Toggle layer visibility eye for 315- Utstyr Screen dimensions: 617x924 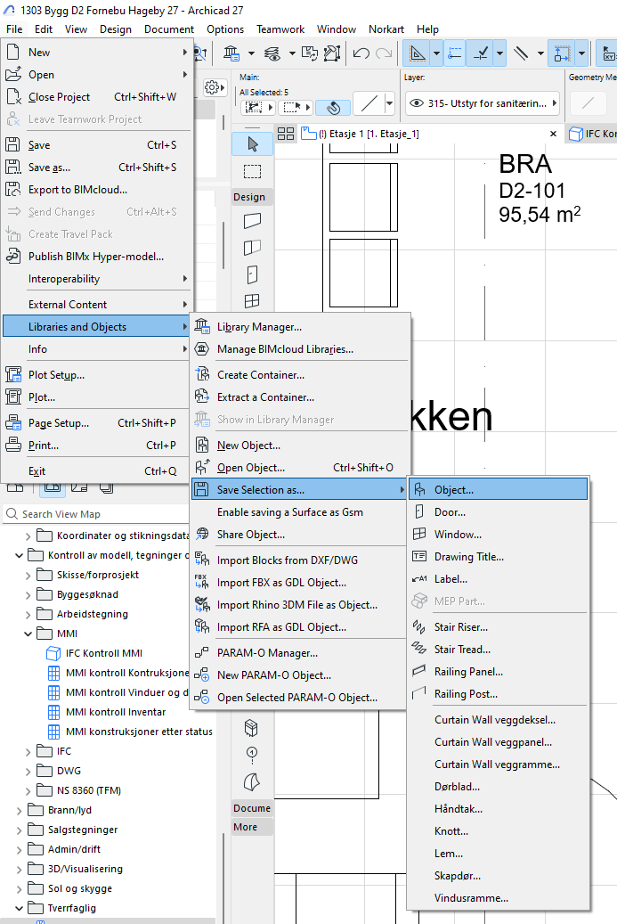[x=416, y=104]
